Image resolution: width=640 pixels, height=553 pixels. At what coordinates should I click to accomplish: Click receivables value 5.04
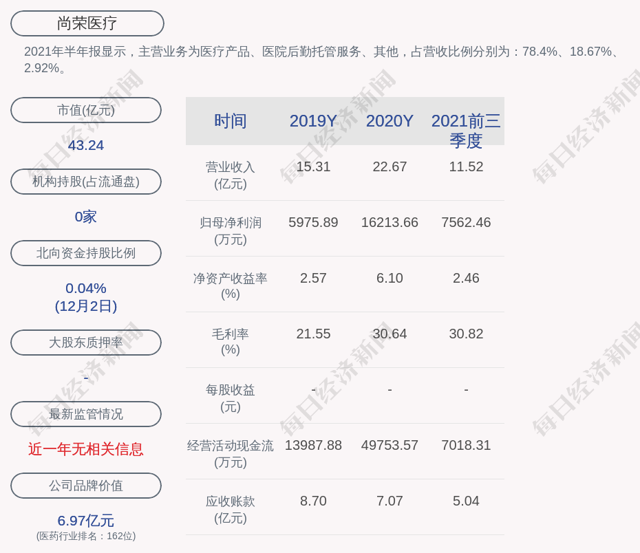[x=466, y=501]
